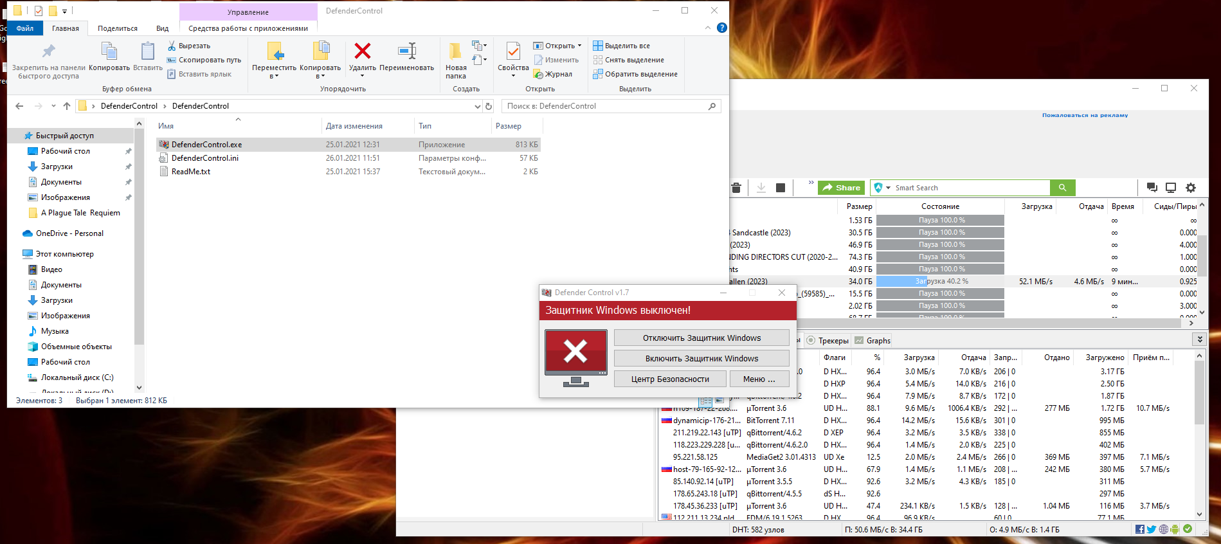Click the Центр Безопасности button
The image size is (1221, 544).
click(x=670, y=379)
